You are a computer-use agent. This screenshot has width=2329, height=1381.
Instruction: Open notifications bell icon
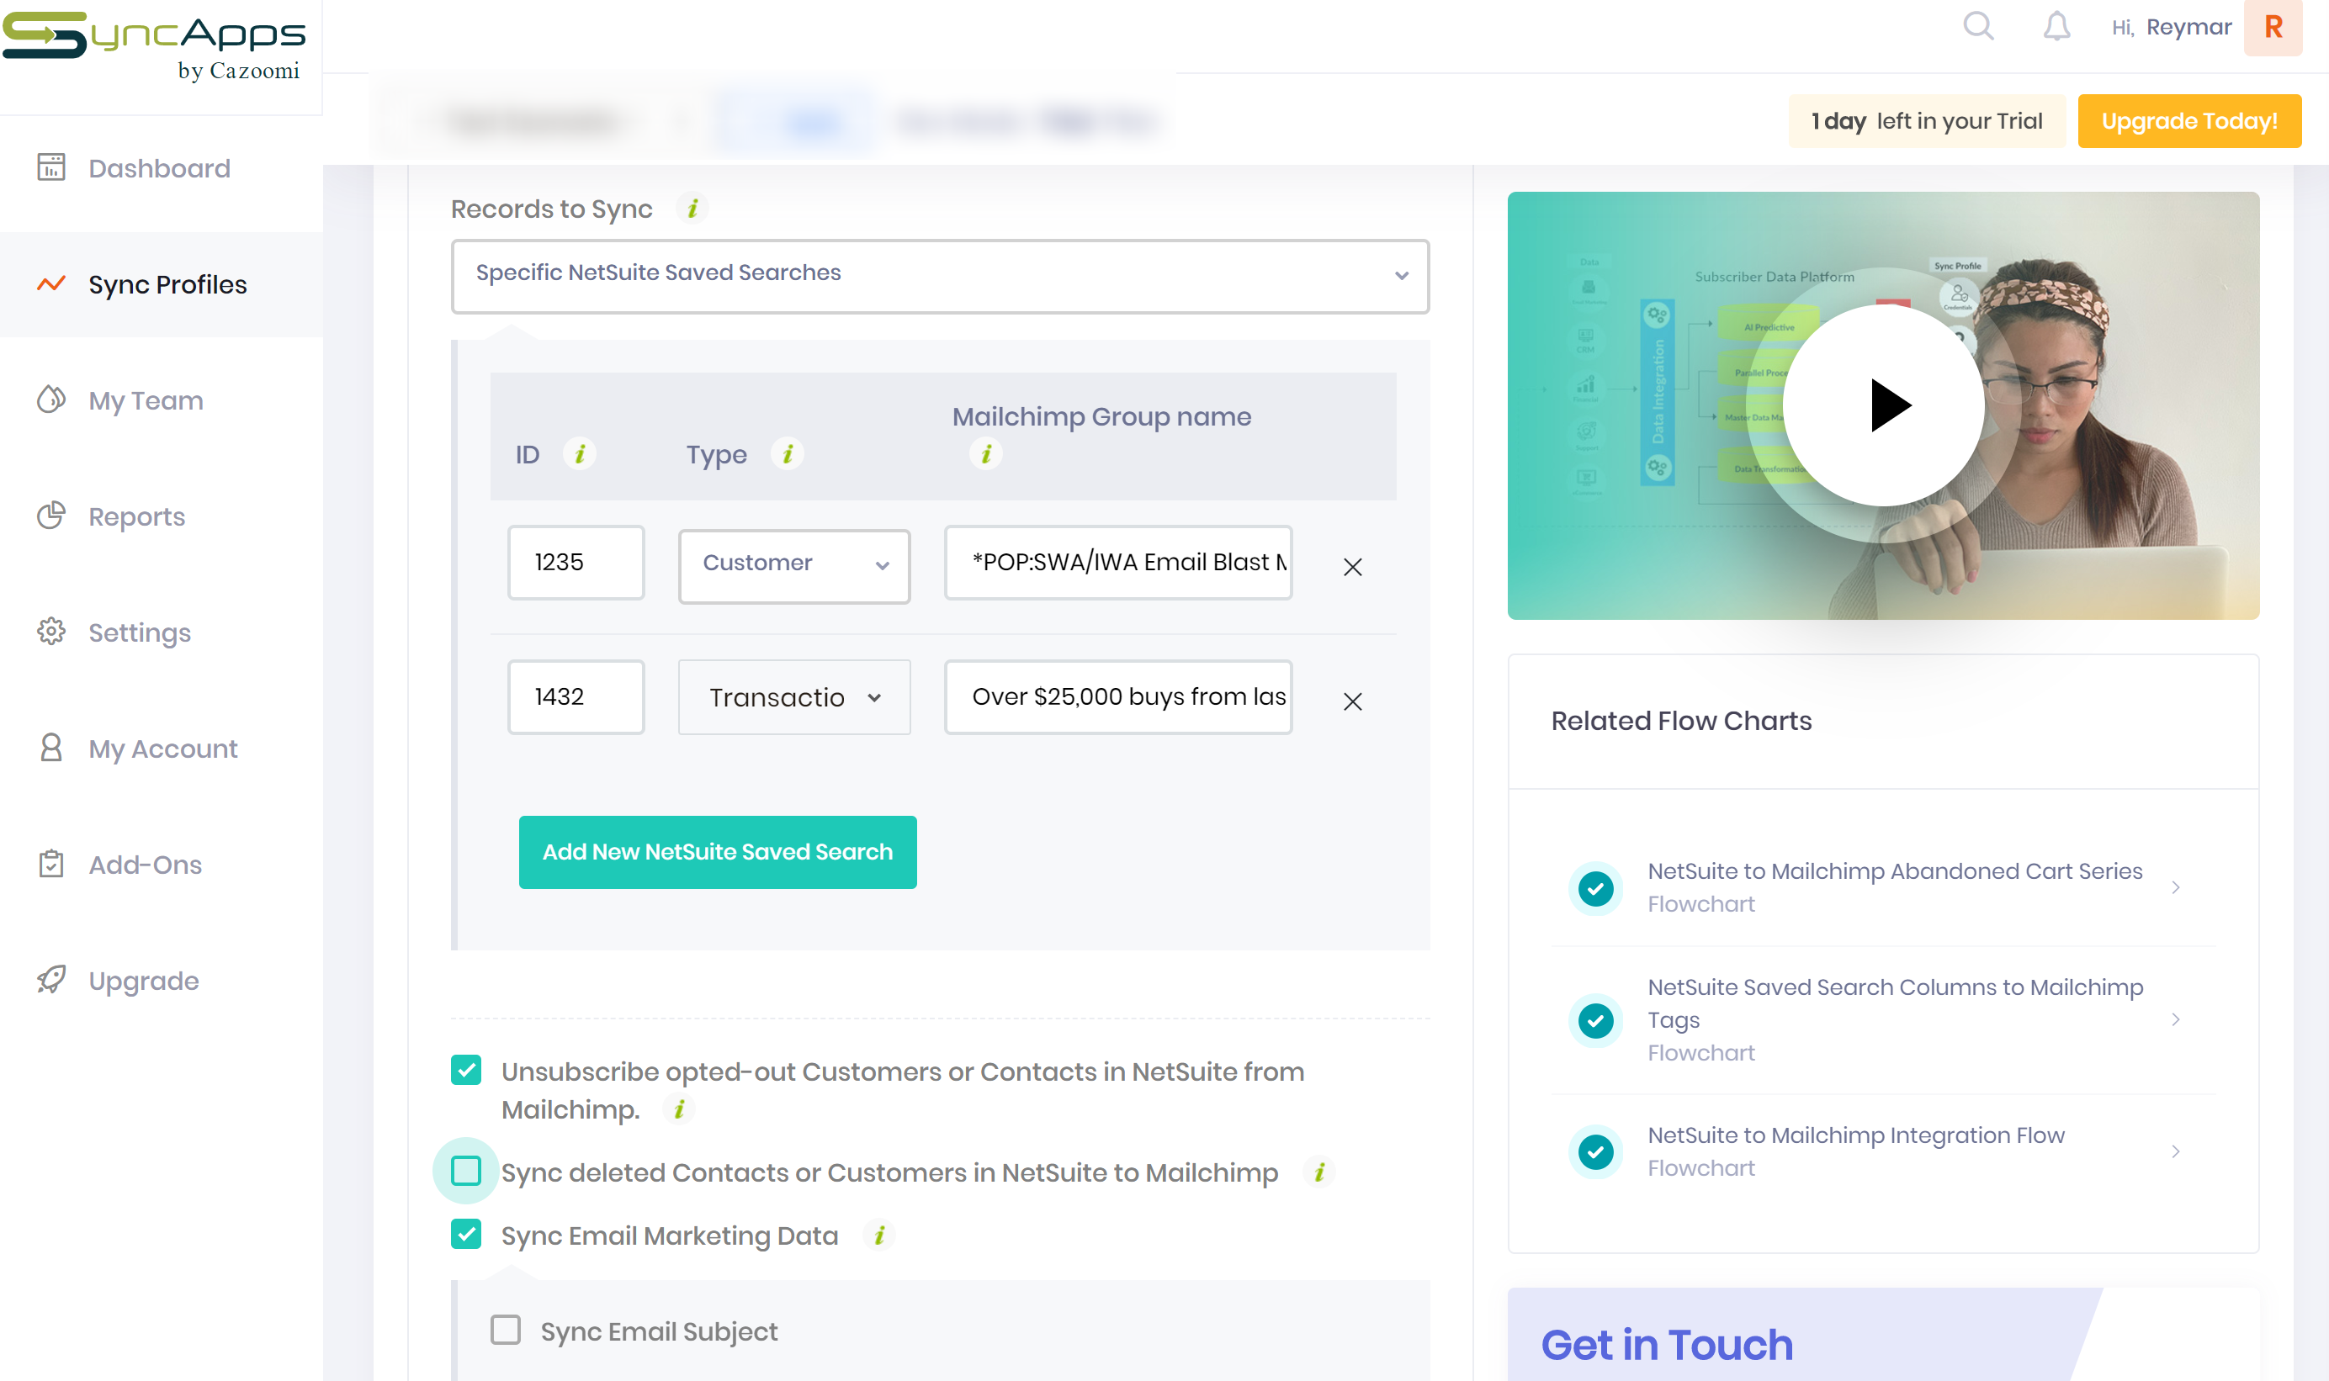click(2056, 27)
